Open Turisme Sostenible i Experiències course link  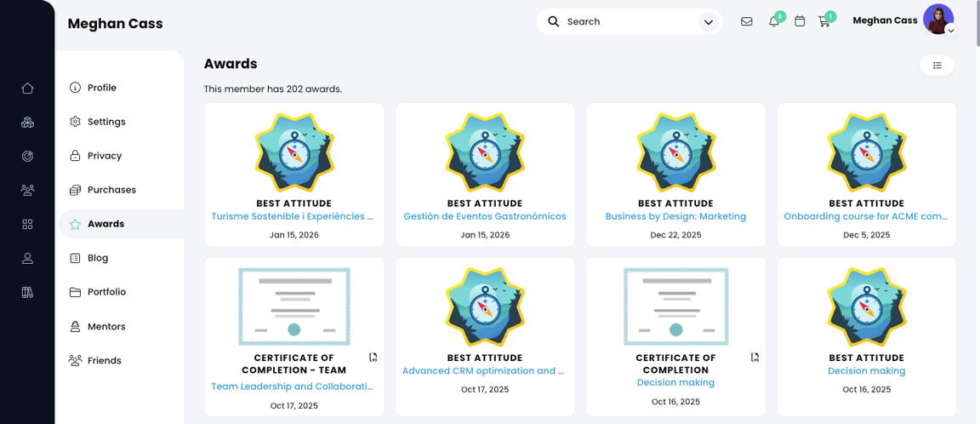[292, 216]
